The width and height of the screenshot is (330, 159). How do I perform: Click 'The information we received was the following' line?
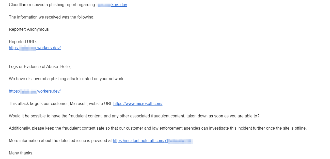52,17
